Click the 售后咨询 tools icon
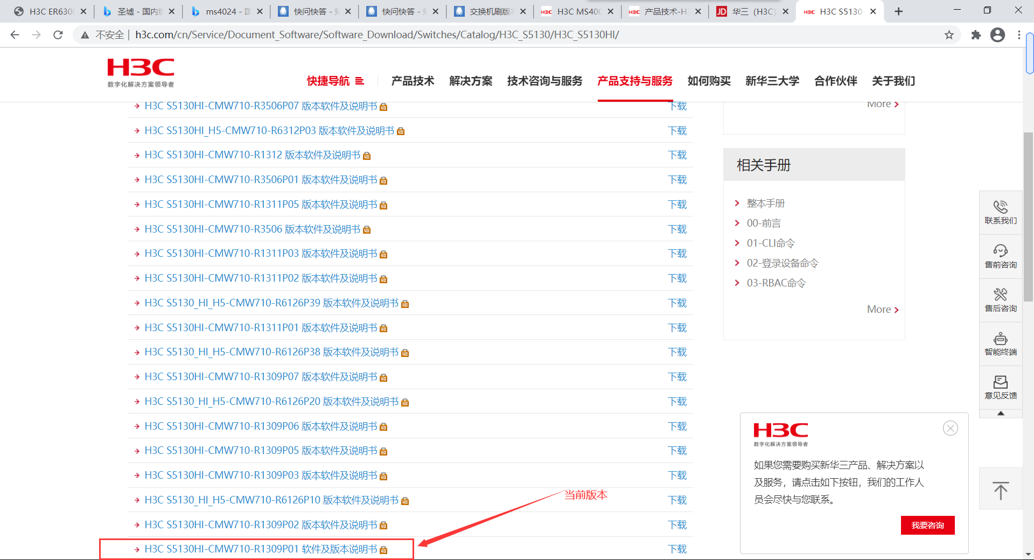1034x560 pixels. click(1001, 295)
